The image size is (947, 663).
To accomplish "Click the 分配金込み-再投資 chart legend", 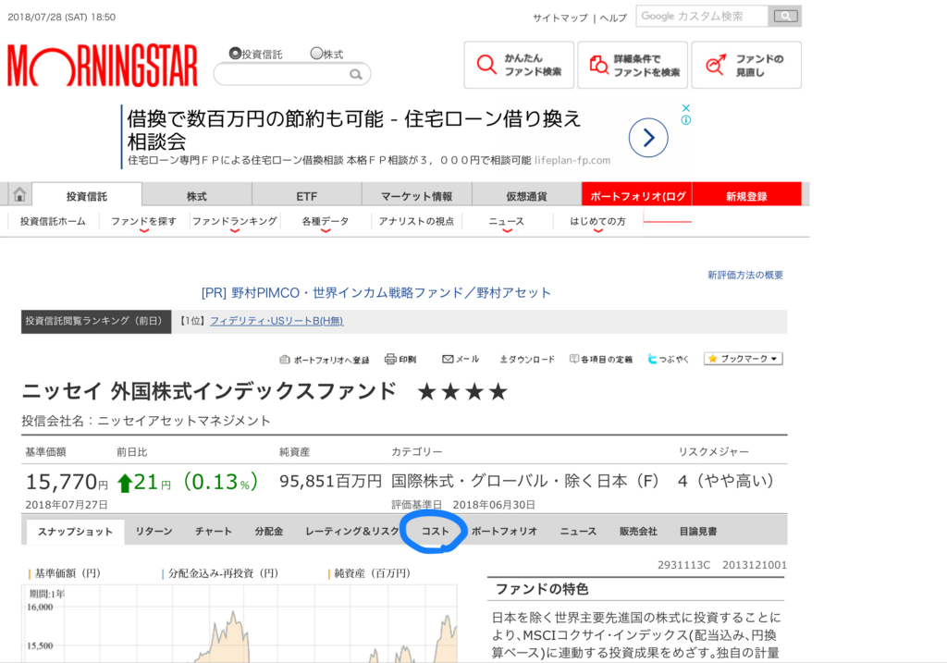I will click(220, 573).
